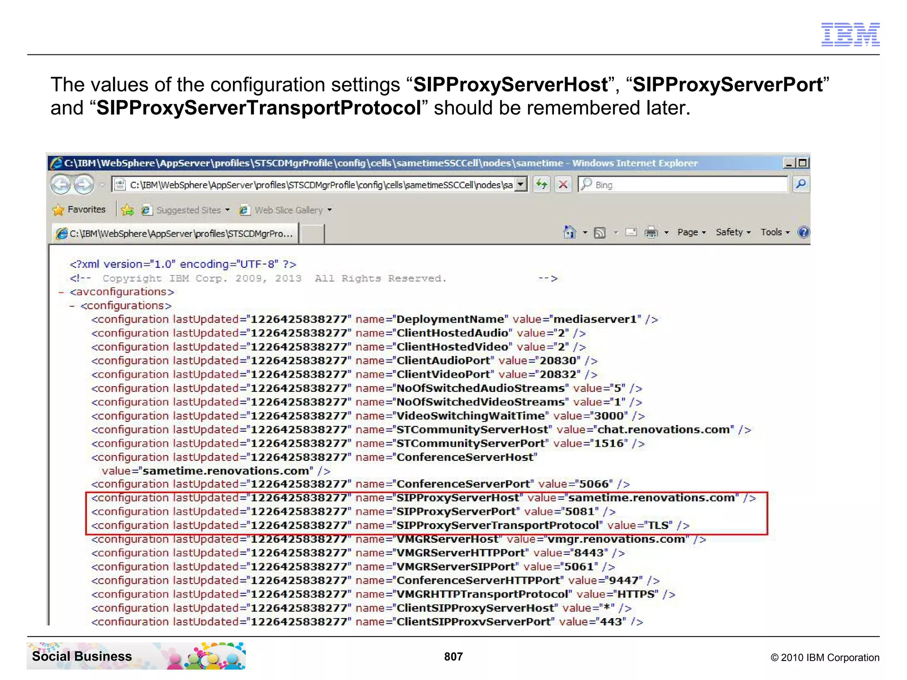Open the Favorites star button

(79, 210)
